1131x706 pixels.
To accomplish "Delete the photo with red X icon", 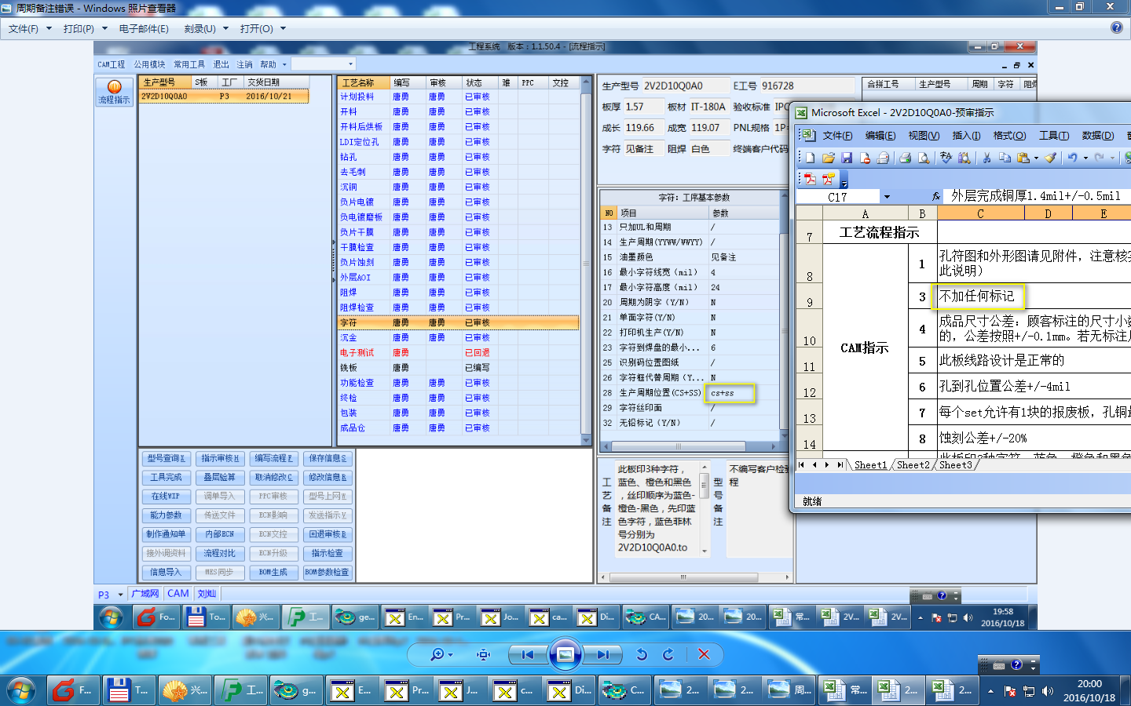I will coord(704,654).
